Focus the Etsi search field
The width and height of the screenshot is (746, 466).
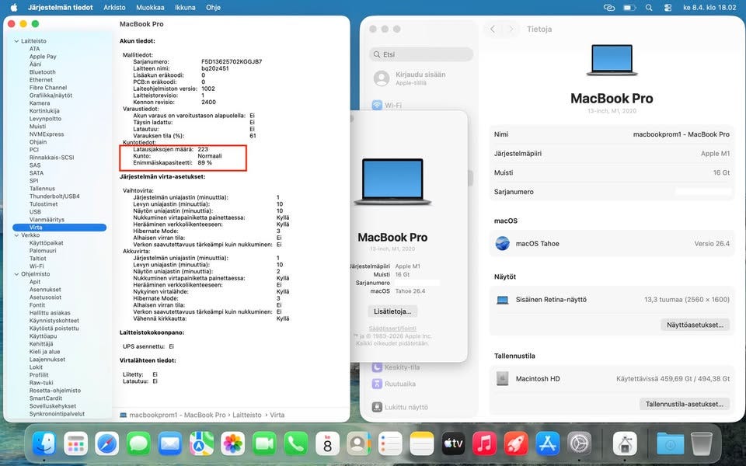tap(421, 54)
